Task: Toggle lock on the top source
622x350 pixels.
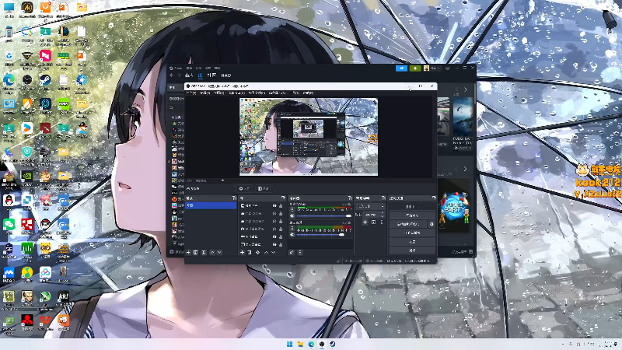Action: [281, 206]
